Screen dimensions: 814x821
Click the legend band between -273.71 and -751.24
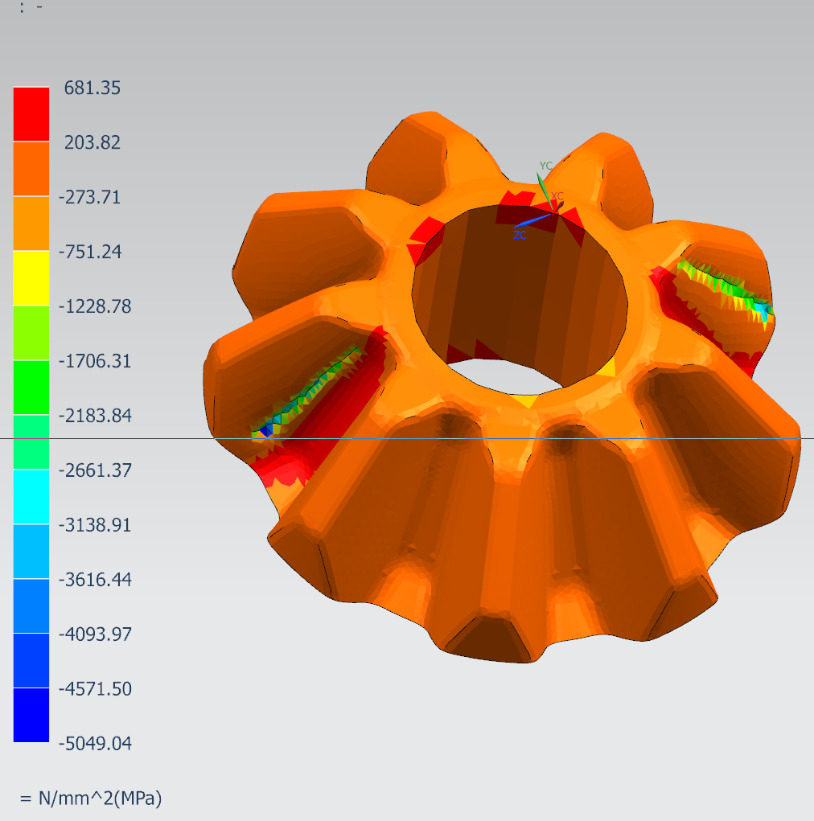31,223
